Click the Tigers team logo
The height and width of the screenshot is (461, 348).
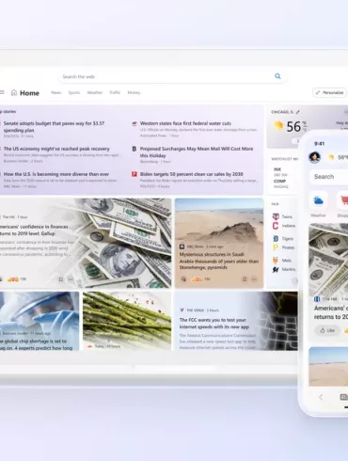276,239
